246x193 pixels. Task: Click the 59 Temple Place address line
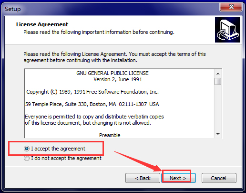92,104
